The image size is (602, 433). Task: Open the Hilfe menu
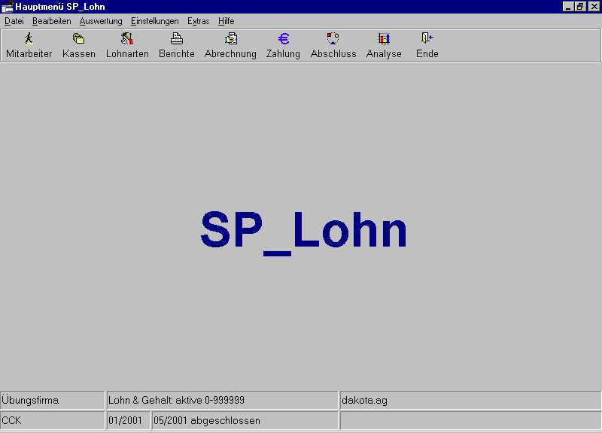(x=226, y=21)
